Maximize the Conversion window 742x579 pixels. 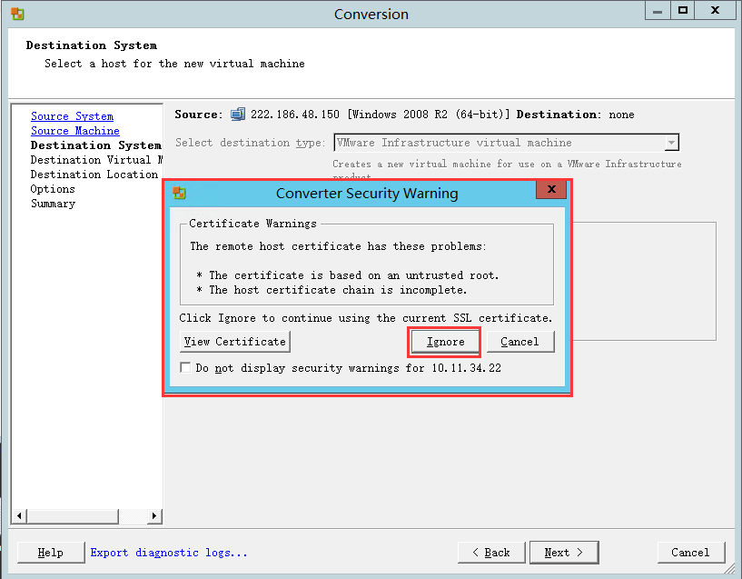click(682, 10)
